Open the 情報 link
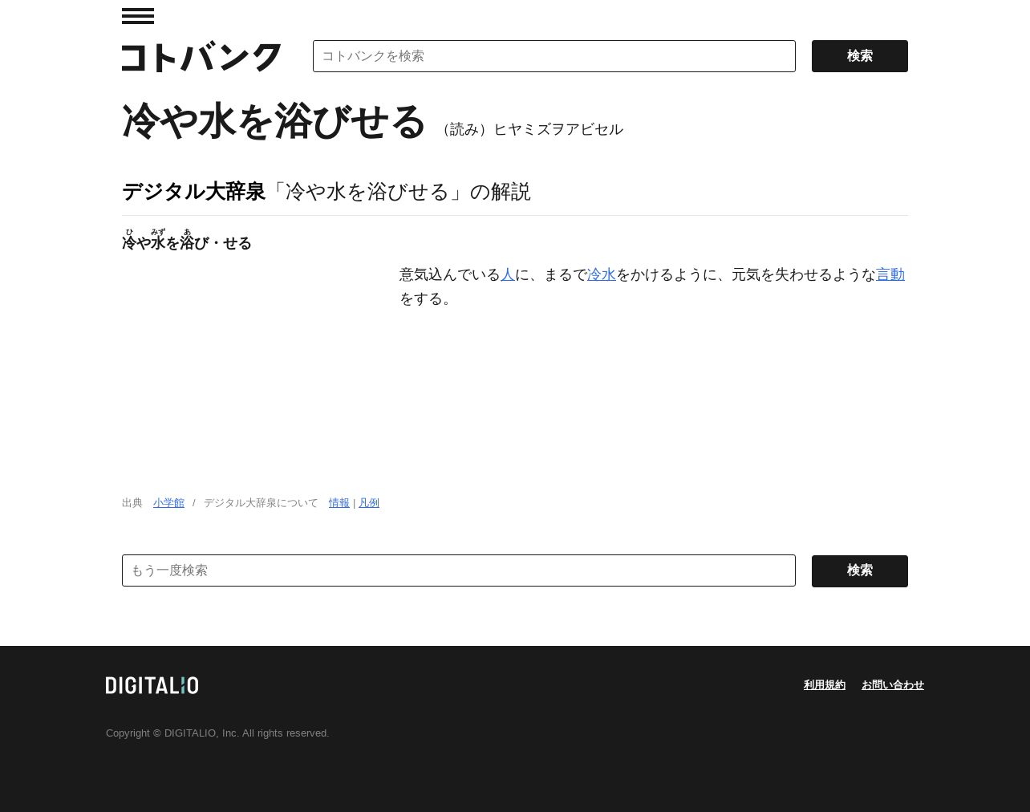1030x812 pixels. [x=339, y=502]
